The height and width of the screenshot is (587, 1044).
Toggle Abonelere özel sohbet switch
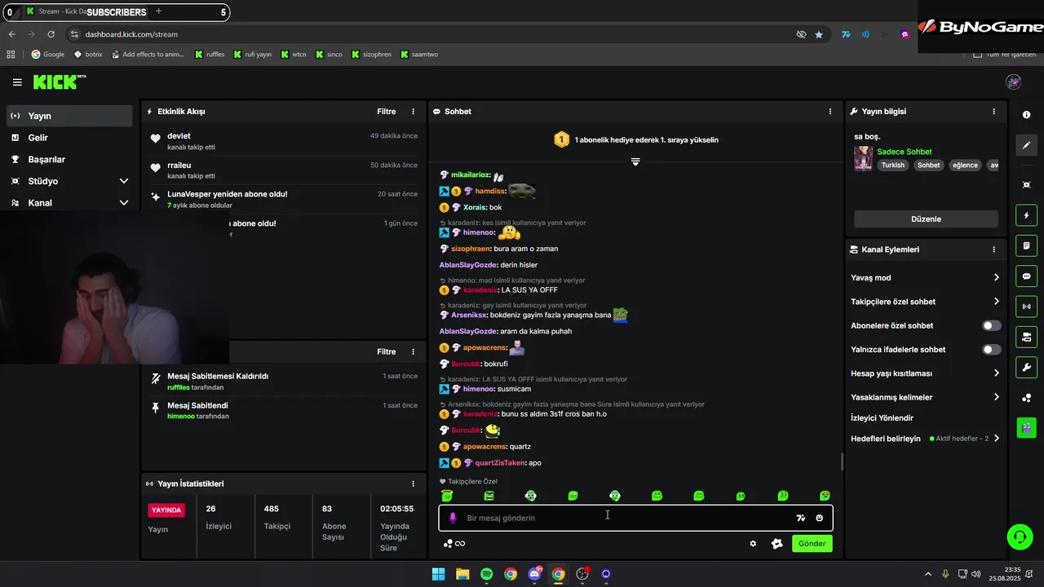(991, 325)
